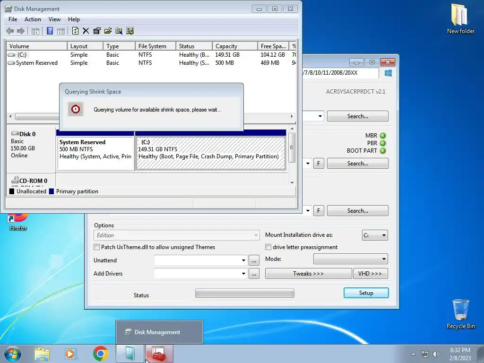Image resolution: width=484 pixels, height=363 pixels.
Task: Show hidden tray icons arrow
Action: coord(413,354)
